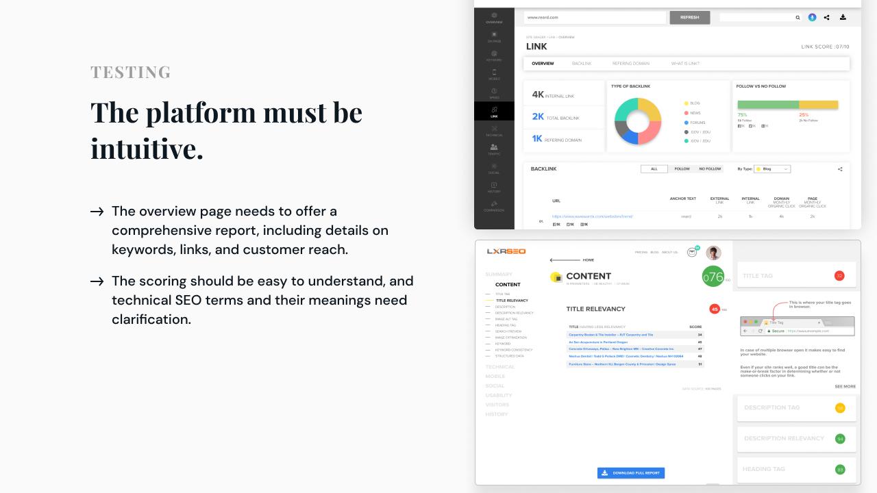
Task: Expand the Title Tag score card
Action: (796, 275)
